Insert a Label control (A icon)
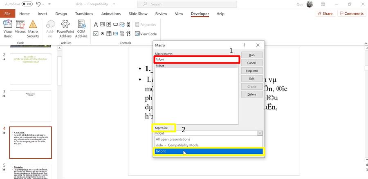This screenshot has width=368, height=179. click(x=96, y=24)
